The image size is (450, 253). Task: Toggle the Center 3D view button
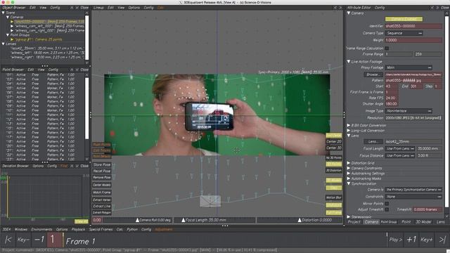pos(334,148)
